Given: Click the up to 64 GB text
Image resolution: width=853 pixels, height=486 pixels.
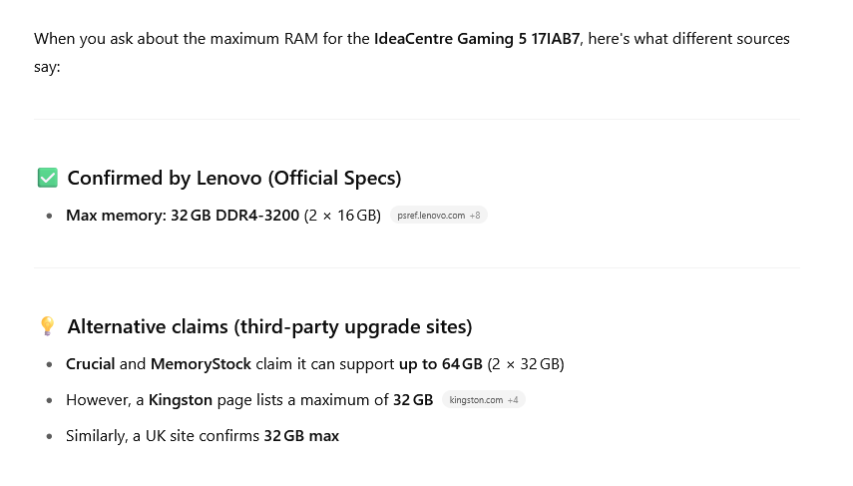Looking at the screenshot, I should [x=441, y=364].
